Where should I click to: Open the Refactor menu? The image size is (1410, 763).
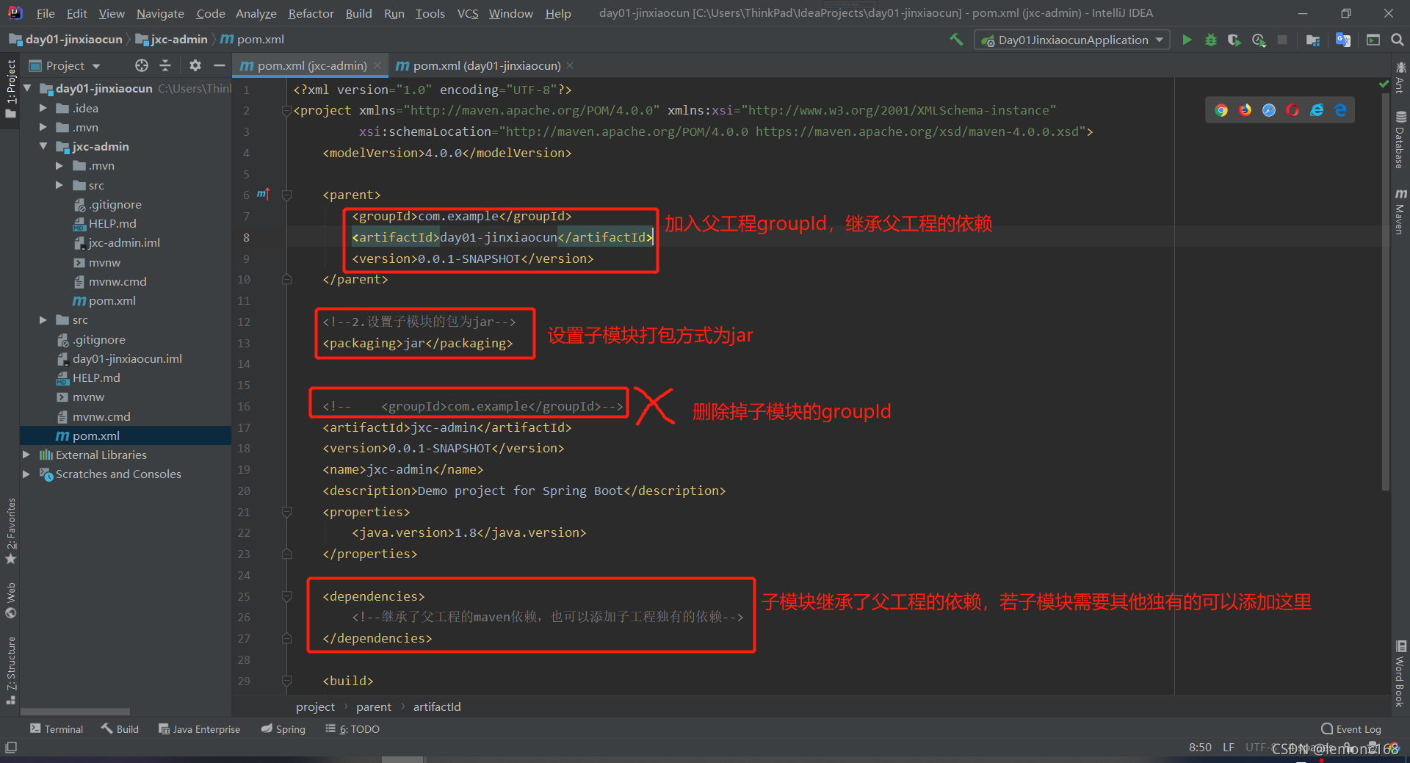tap(311, 13)
